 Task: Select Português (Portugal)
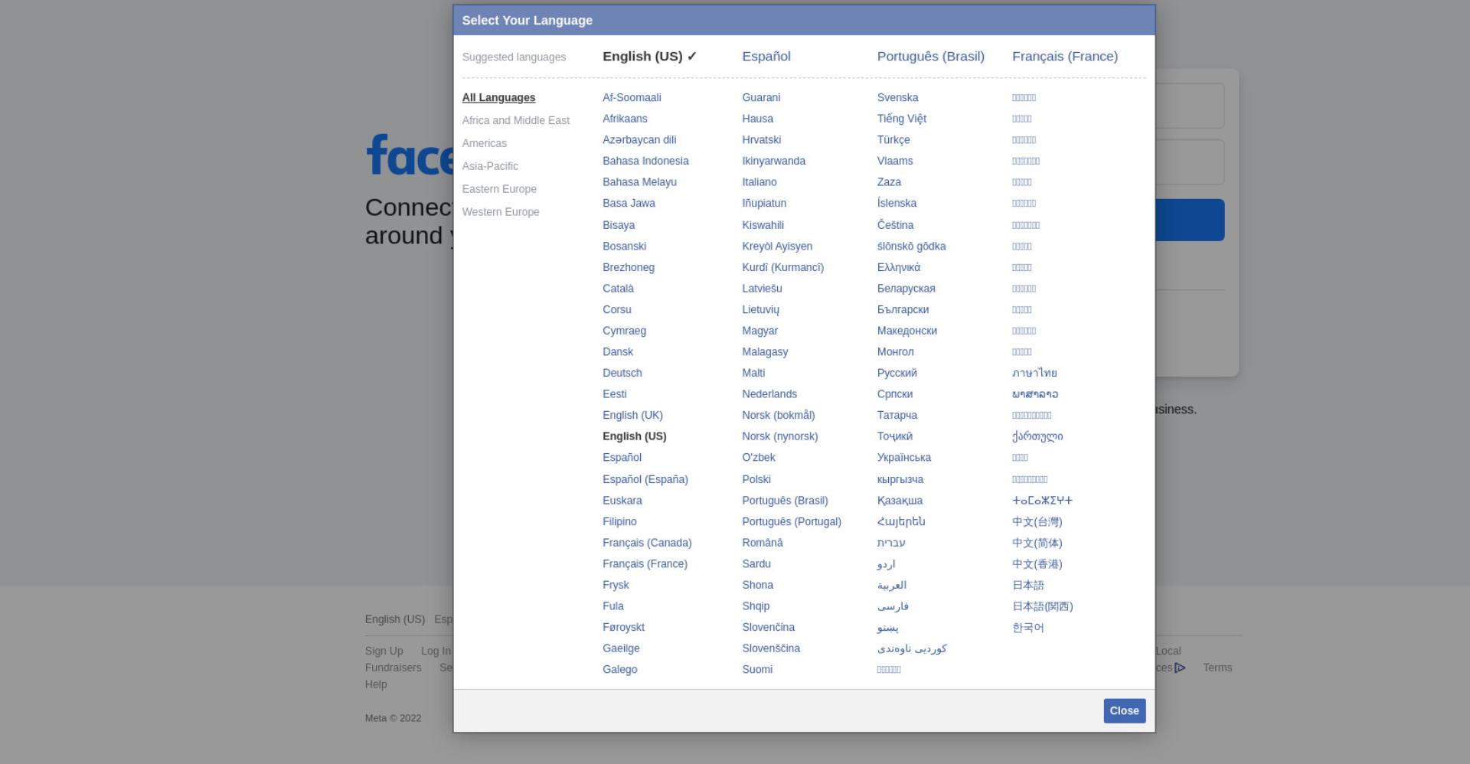(x=791, y=521)
